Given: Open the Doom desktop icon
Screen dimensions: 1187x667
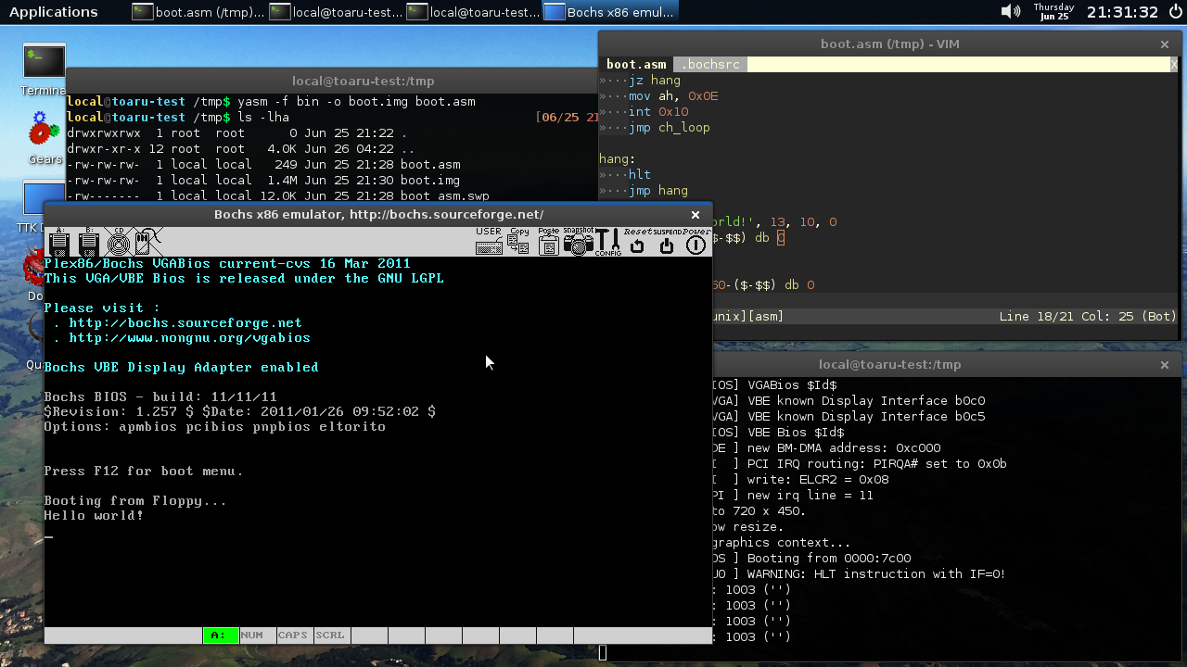Looking at the screenshot, I should click(33, 275).
